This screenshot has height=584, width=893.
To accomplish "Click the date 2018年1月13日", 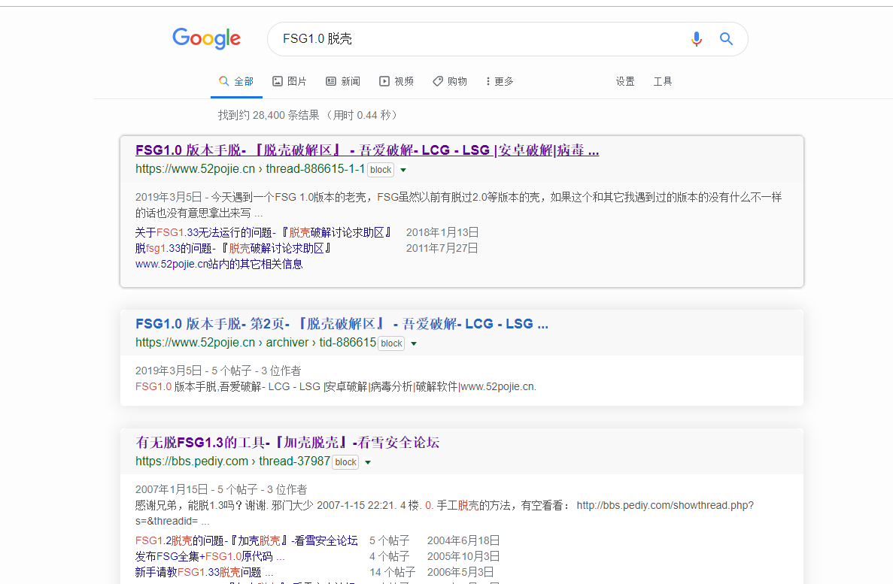I will point(442,232).
